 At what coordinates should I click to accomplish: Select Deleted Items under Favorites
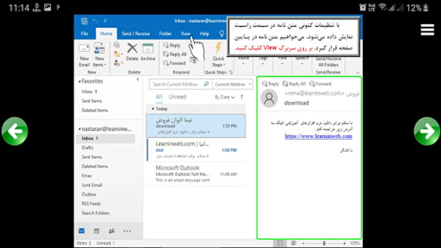(95, 110)
